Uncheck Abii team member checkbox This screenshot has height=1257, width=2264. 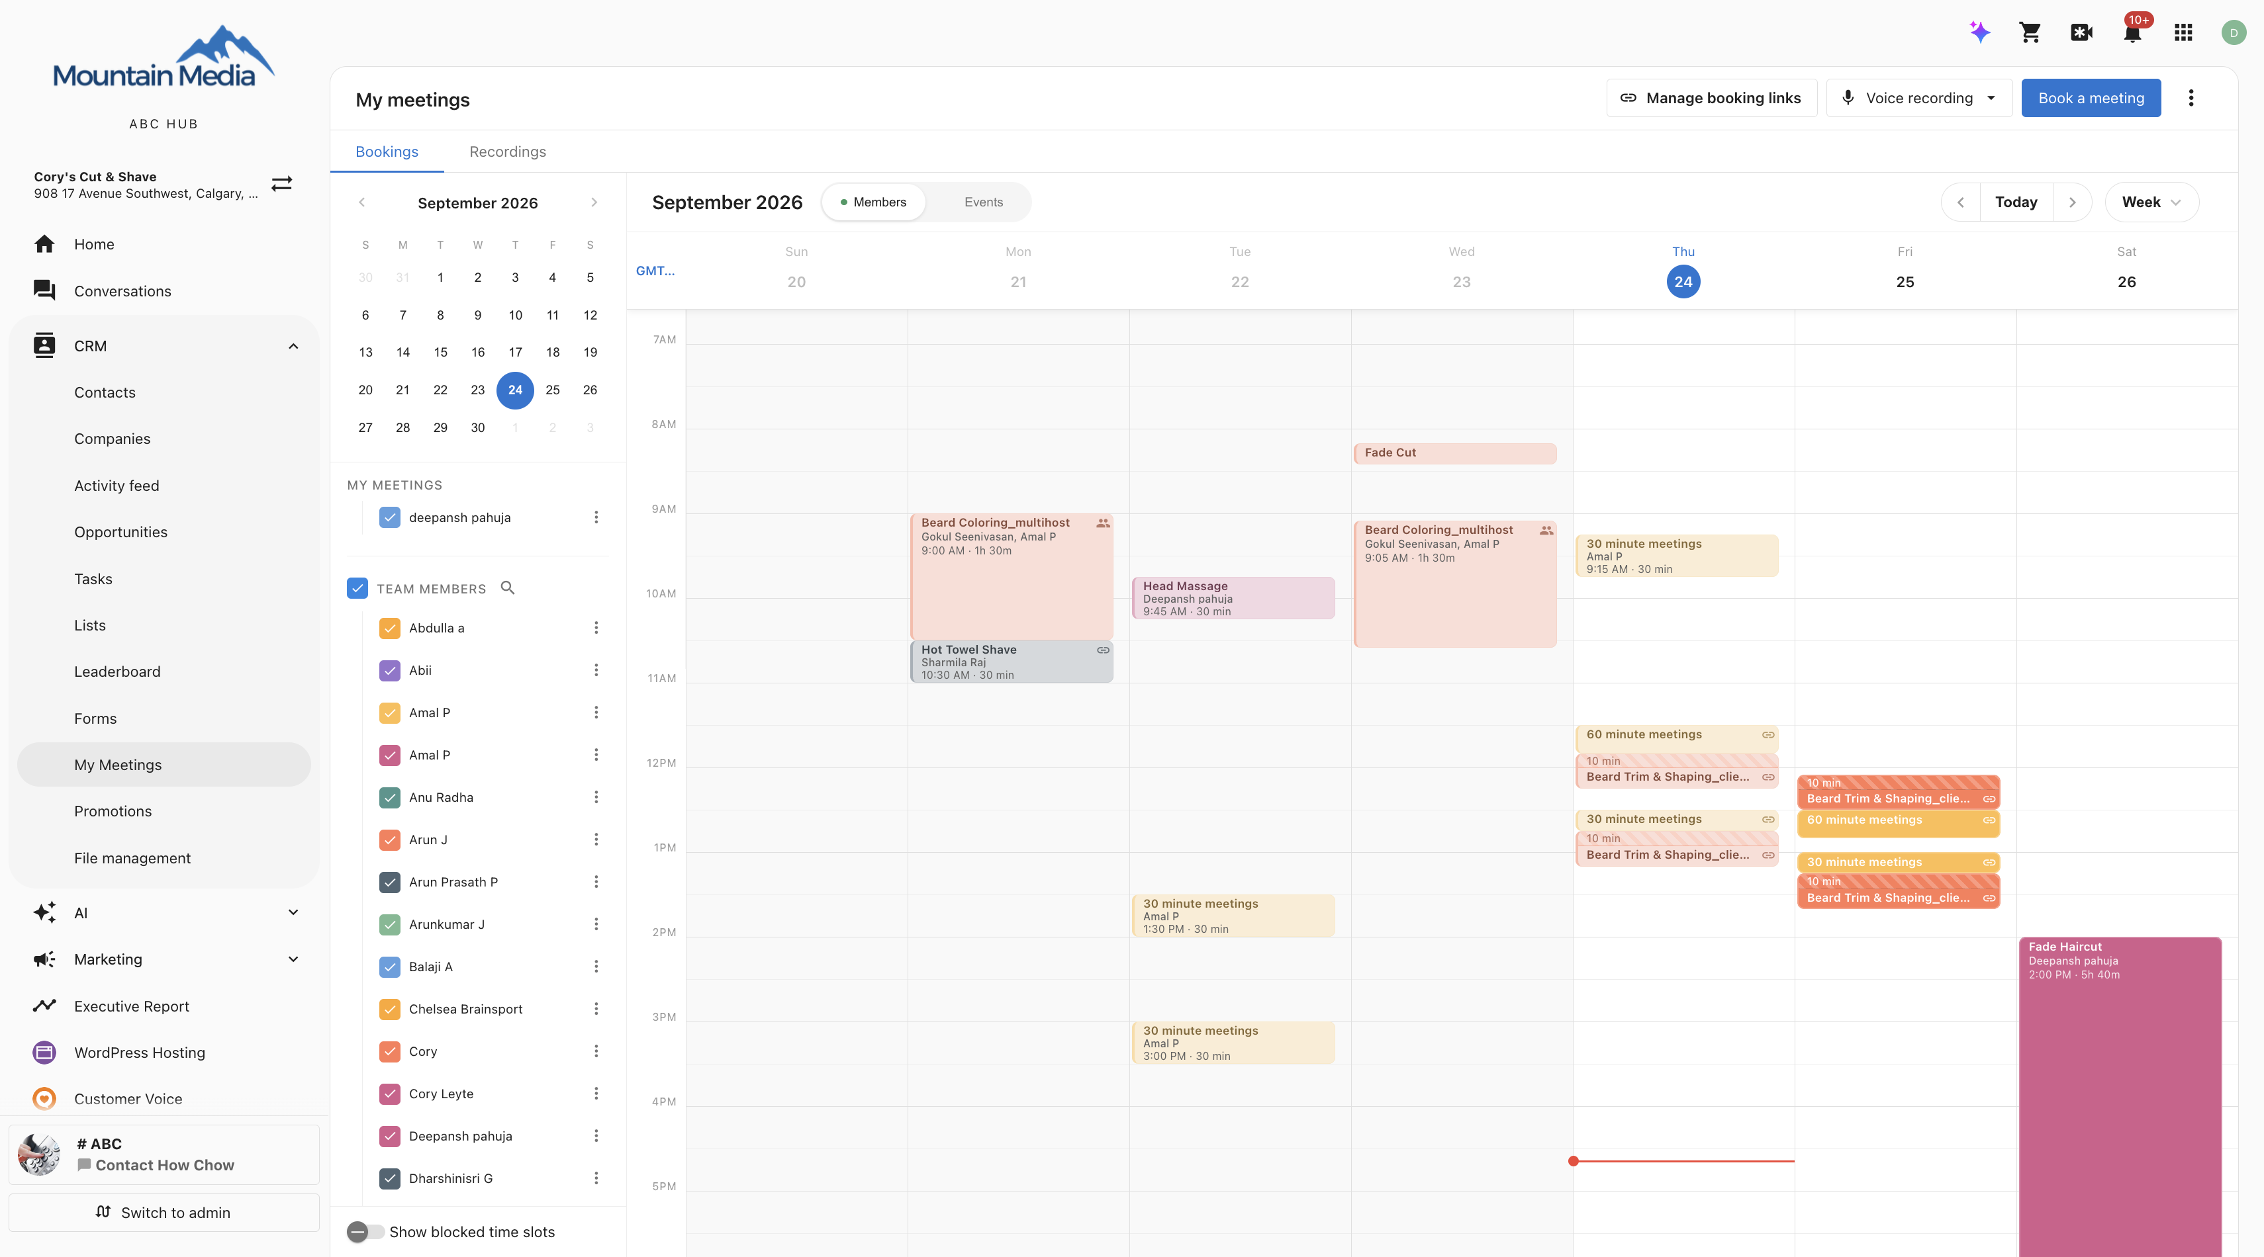point(389,670)
